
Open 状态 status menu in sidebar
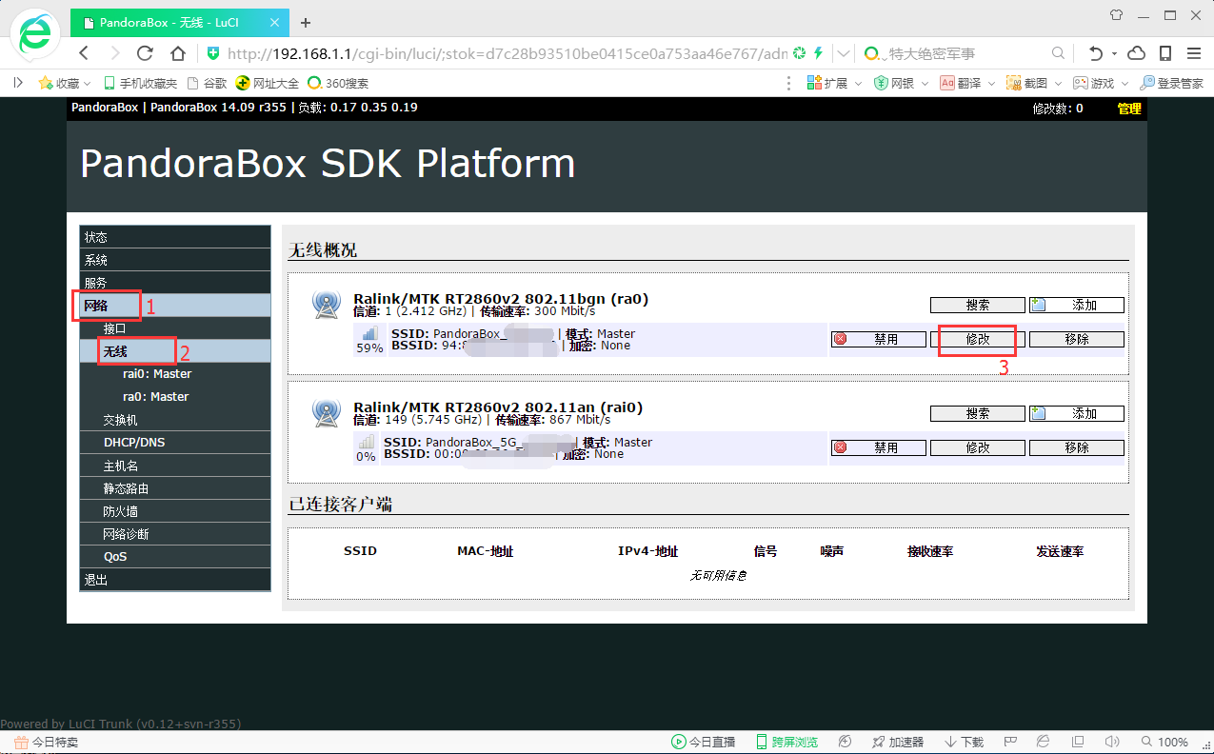(175, 237)
